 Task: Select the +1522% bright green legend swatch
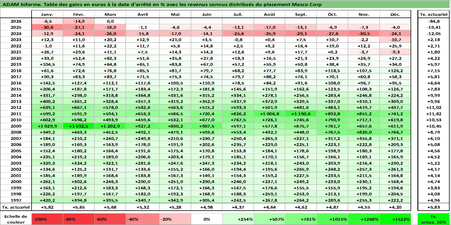pos(395,219)
